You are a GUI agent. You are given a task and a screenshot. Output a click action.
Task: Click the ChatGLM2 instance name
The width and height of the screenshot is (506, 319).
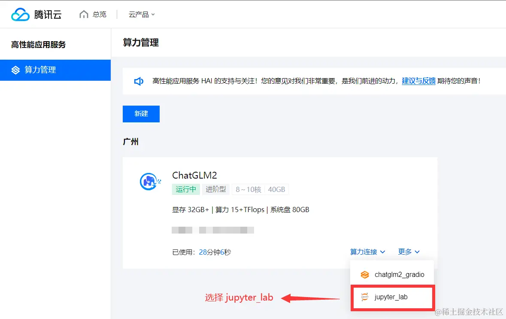(194, 175)
